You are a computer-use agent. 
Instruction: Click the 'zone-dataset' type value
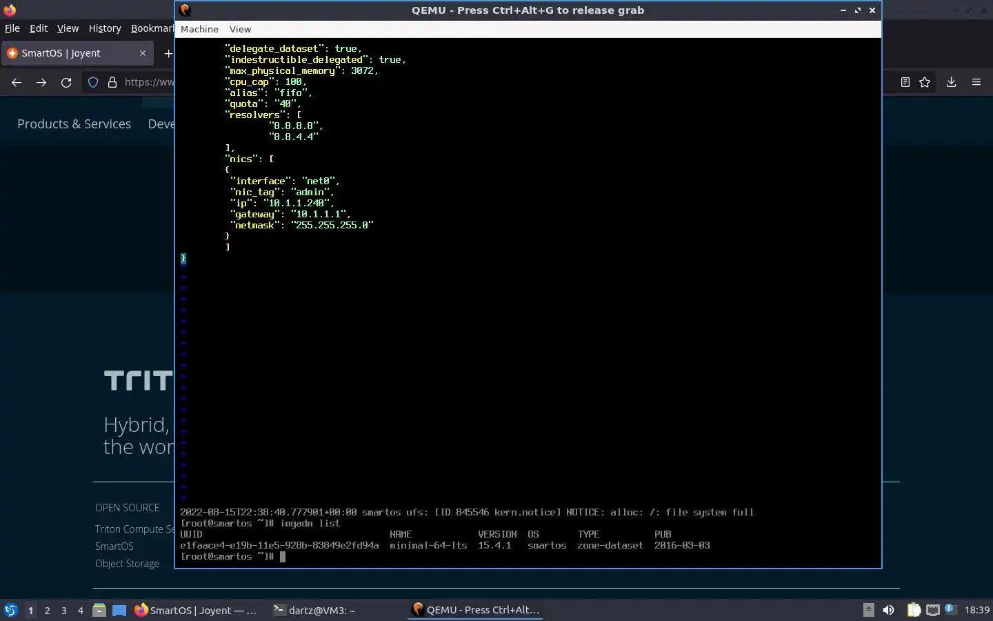point(610,545)
